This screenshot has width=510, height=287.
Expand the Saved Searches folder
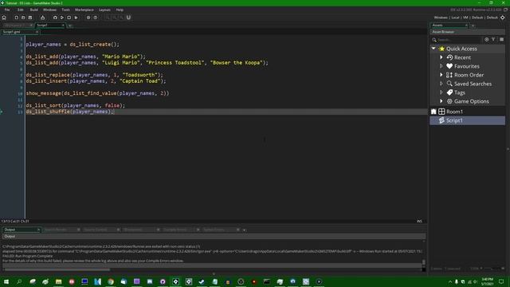point(441,84)
